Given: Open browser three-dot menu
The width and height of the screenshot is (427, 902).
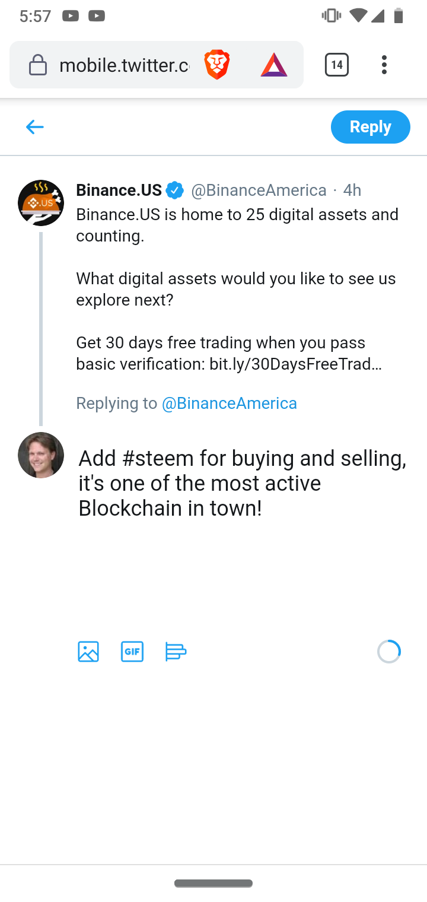Looking at the screenshot, I should pos(384,65).
